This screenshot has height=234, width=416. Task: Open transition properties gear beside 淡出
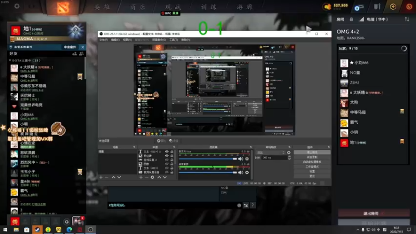[x=289, y=152]
